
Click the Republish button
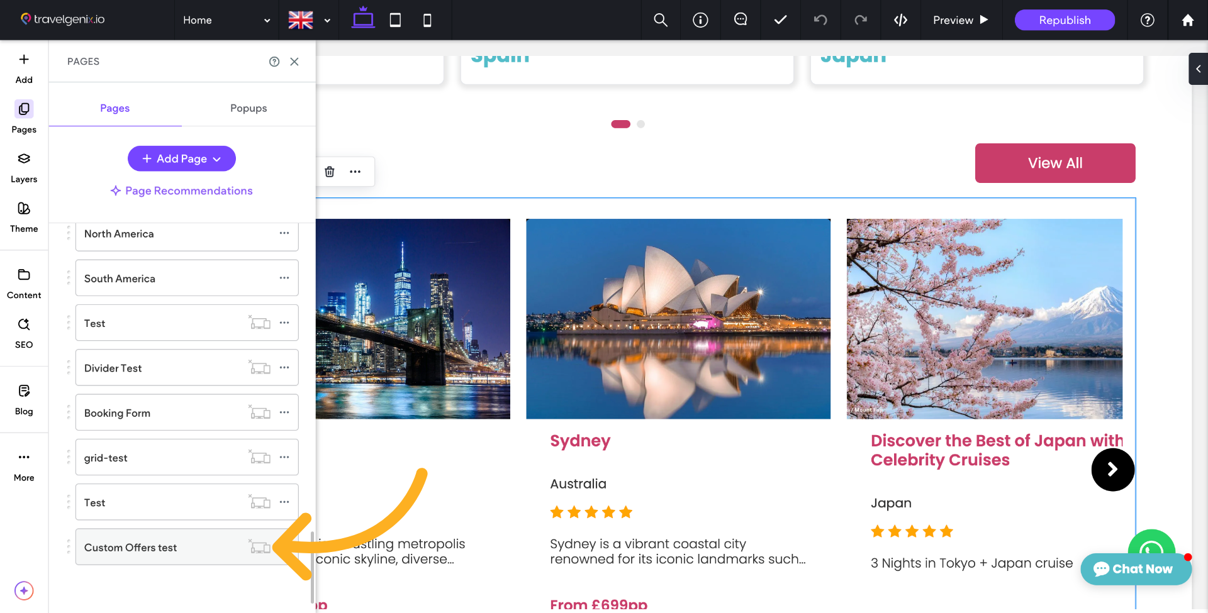[x=1065, y=20]
